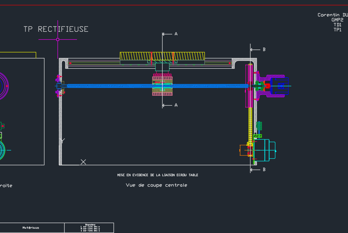Click the Dimensions table cell
The image size is (348, 233).
tap(90, 228)
